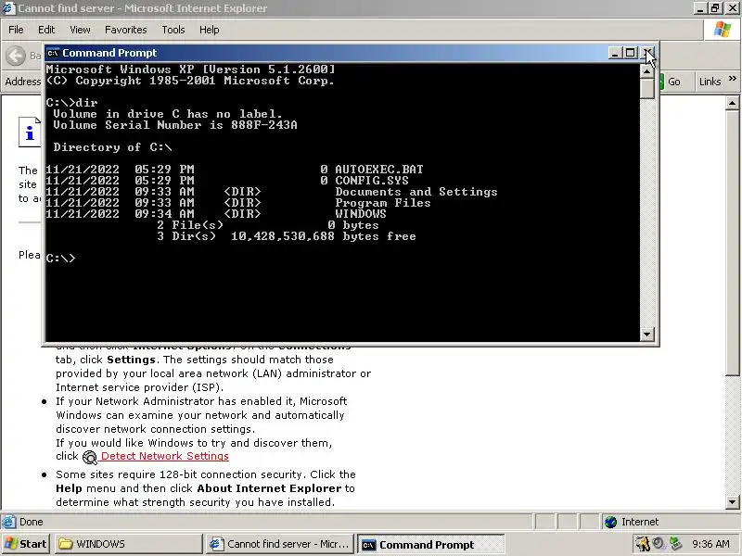Click the Volume Serial Number 888F-243A line
742x556 pixels.
pos(175,125)
